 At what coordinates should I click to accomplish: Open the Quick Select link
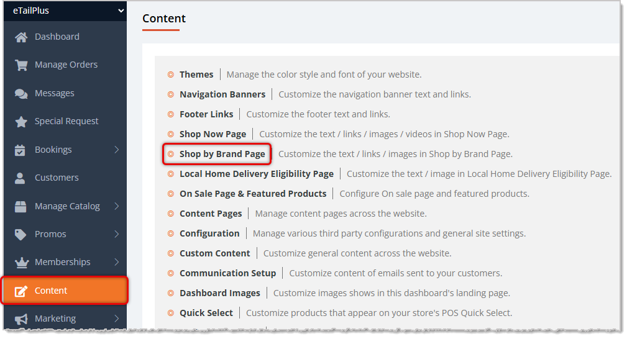point(206,313)
